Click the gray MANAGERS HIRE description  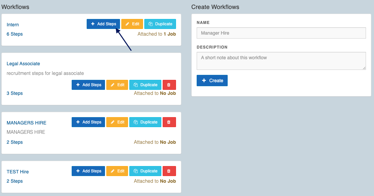pyautogui.click(x=26, y=132)
